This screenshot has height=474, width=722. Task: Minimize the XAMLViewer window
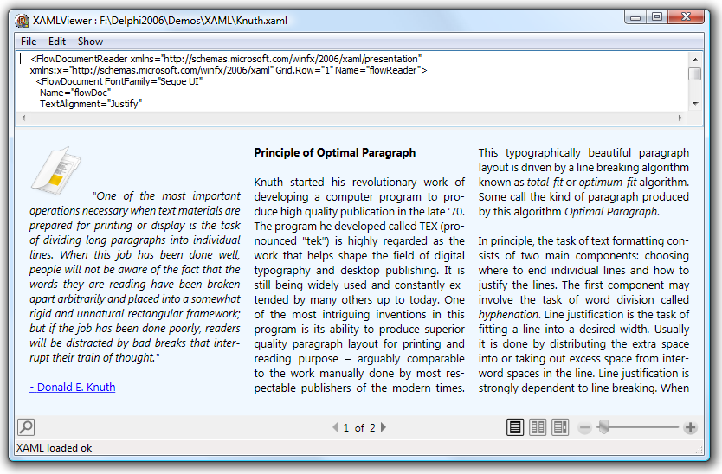coord(635,17)
